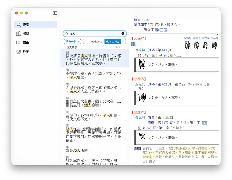Screen dimensions: 232x180
Task: Click boxed icon before （卷十五） in 小徐本
Action: [x=201, y=84]
